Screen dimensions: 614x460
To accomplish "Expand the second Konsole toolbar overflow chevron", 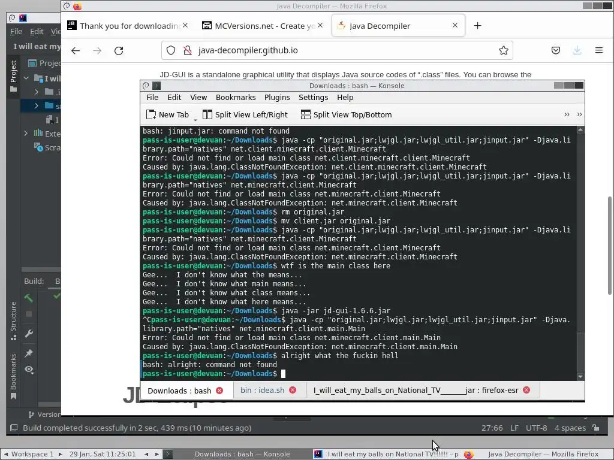I will point(580,114).
